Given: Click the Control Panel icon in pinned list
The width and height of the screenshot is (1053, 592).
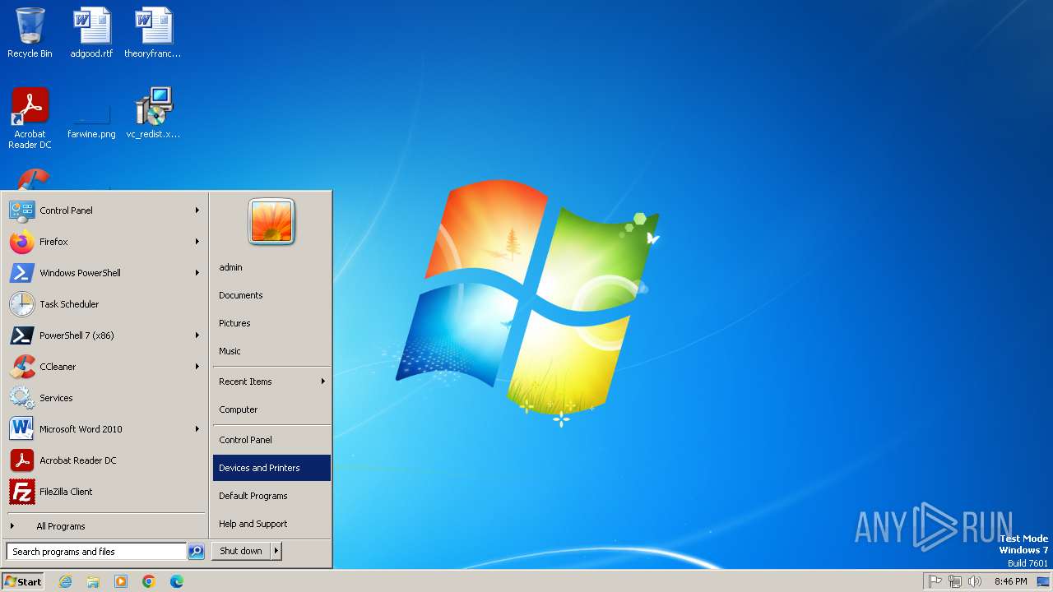Looking at the screenshot, I should click(22, 210).
